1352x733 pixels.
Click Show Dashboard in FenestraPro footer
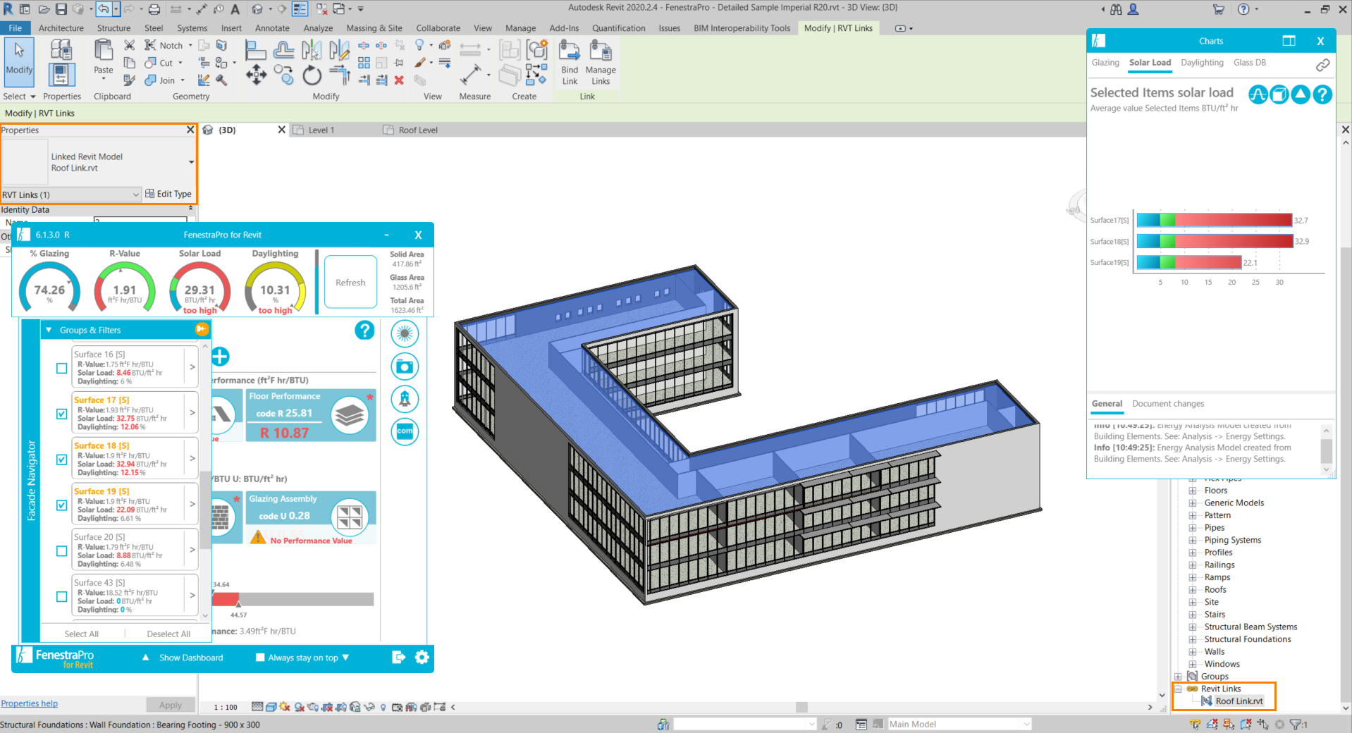point(191,658)
